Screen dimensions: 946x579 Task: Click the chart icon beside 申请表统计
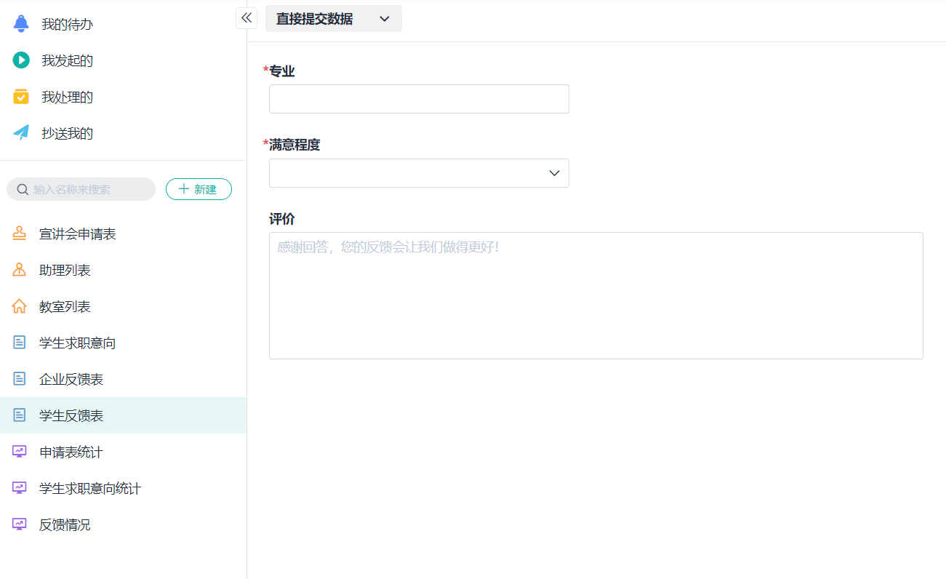click(20, 452)
